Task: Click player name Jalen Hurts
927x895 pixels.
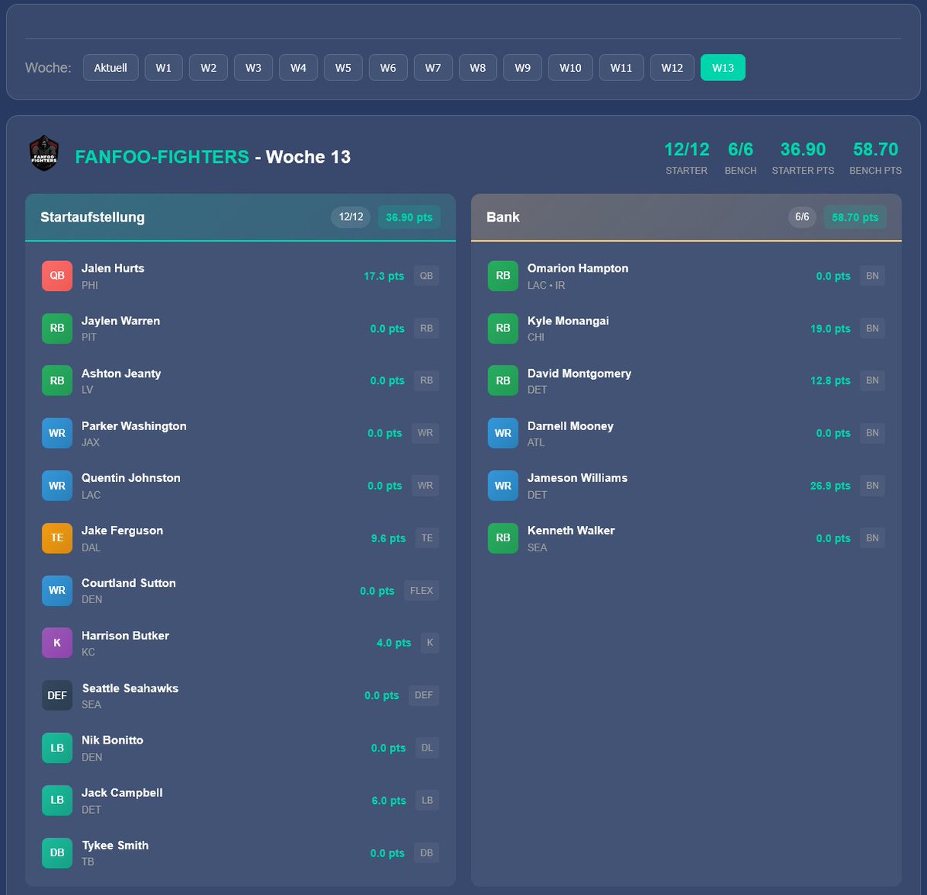Action: point(113,268)
